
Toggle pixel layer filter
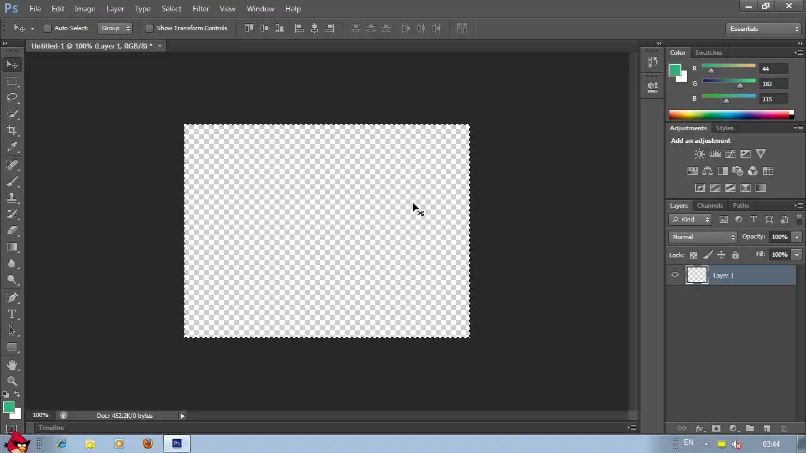[724, 220]
